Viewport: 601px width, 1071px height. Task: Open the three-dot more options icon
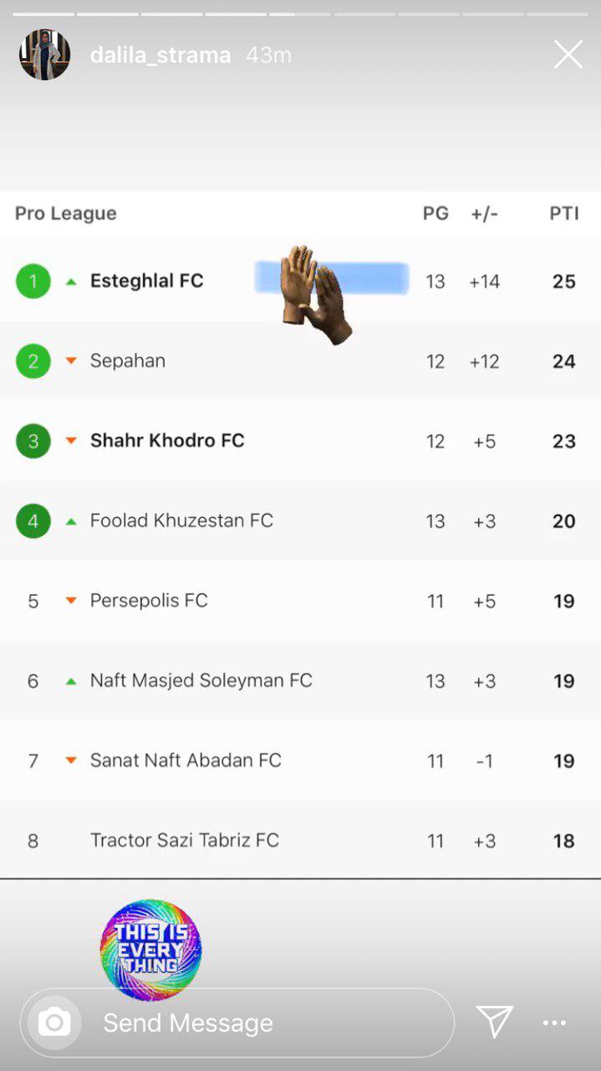tap(554, 1022)
